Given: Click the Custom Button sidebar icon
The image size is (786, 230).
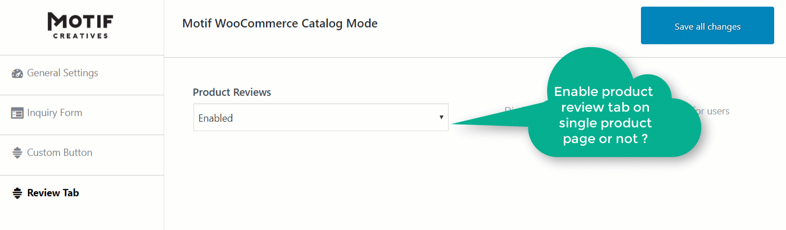Looking at the screenshot, I should coord(17,153).
